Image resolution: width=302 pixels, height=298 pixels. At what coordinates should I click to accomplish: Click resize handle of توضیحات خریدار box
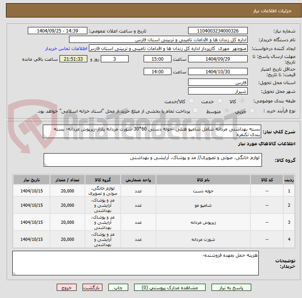(x=14, y=273)
